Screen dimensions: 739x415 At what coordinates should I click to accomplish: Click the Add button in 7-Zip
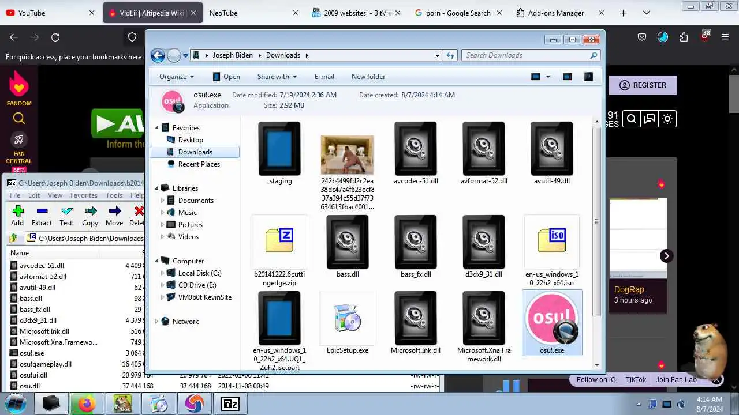(17, 216)
